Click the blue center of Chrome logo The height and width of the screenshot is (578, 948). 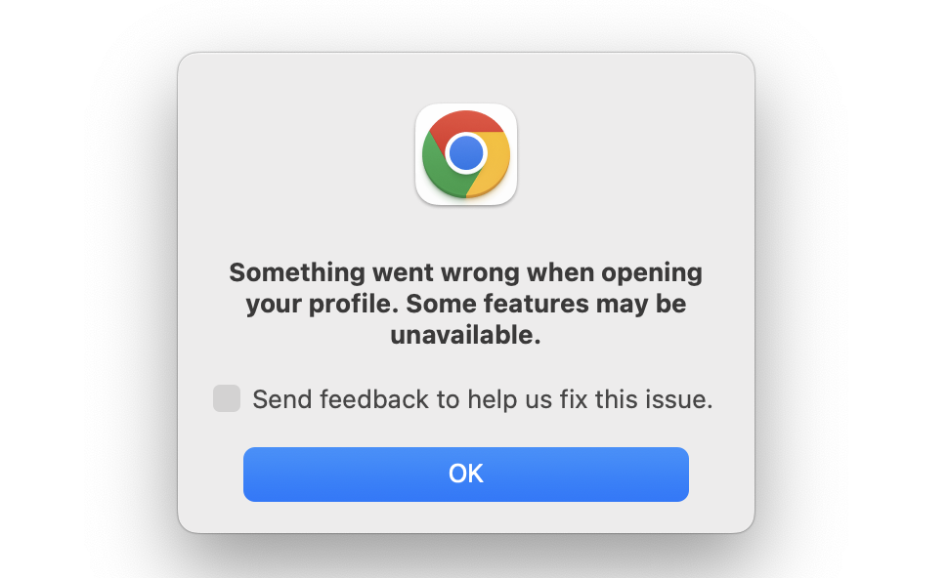465,153
